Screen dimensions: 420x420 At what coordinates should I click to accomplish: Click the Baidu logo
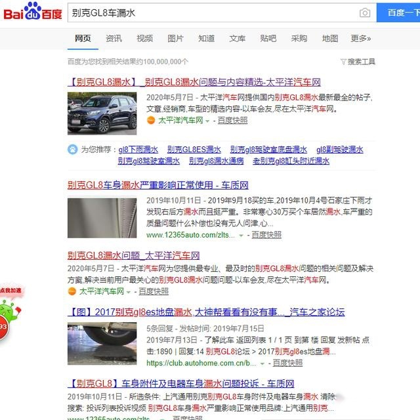[32, 11]
